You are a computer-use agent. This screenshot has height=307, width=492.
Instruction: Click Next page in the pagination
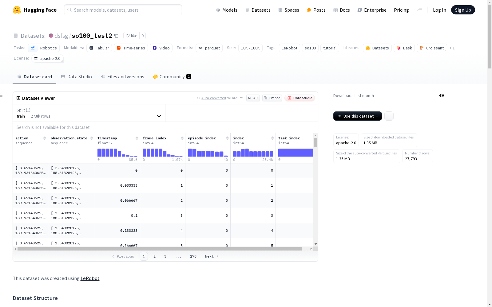[212, 256]
